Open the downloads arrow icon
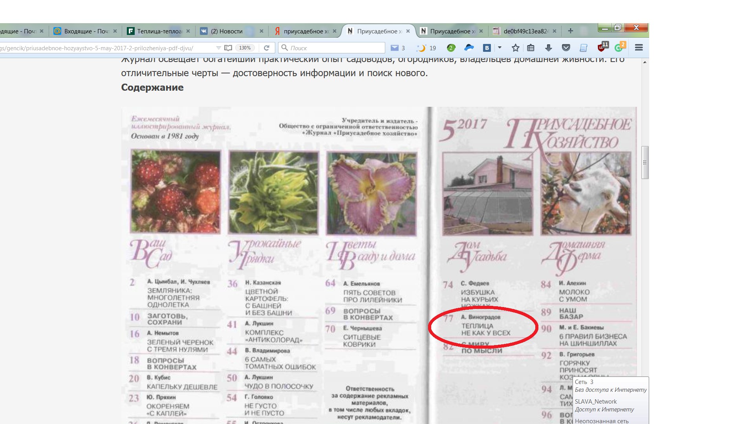The height and width of the screenshot is (424, 754). pos(549,48)
